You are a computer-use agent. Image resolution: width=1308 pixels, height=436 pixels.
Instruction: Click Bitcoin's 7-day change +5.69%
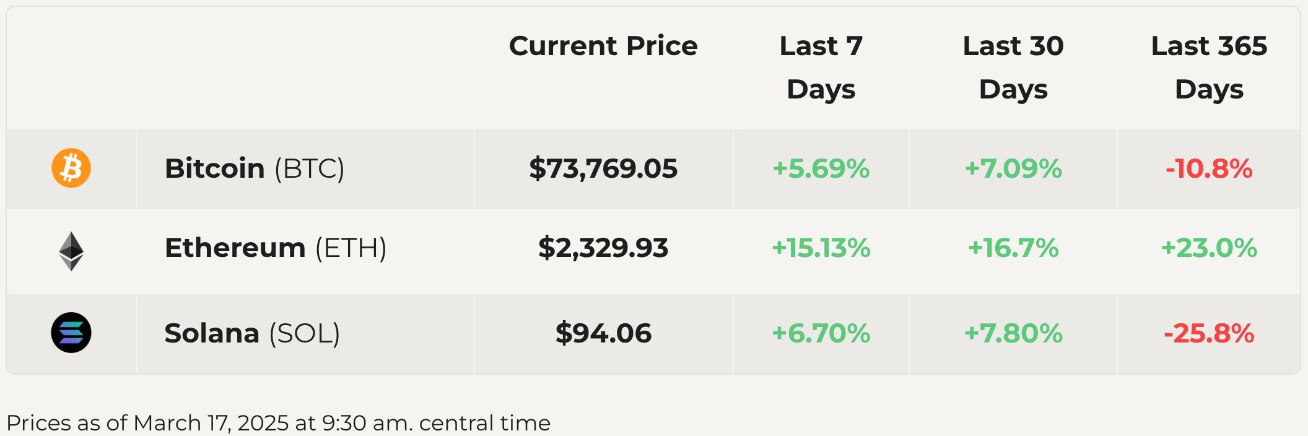(x=821, y=168)
